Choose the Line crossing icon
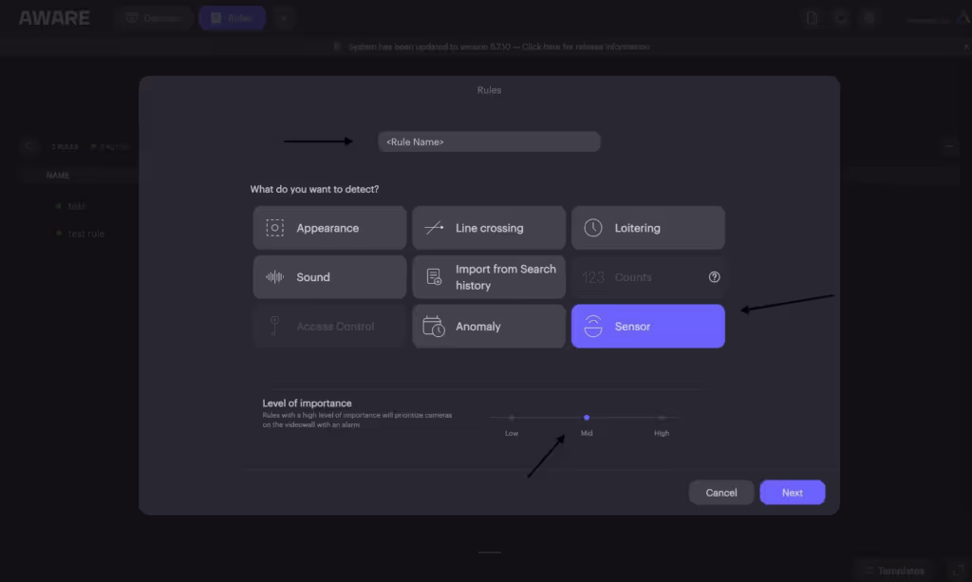 (434, 228)
